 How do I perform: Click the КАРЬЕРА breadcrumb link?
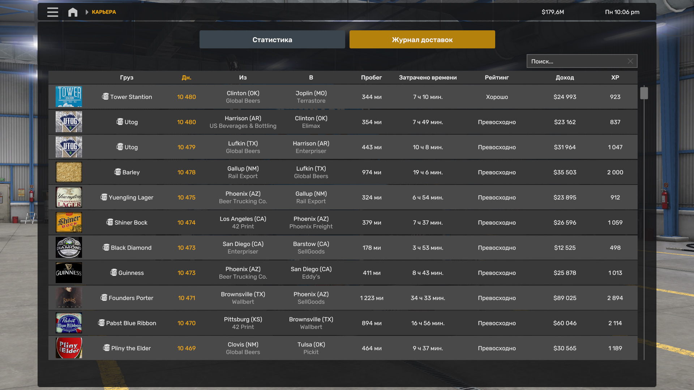(104, 12)
